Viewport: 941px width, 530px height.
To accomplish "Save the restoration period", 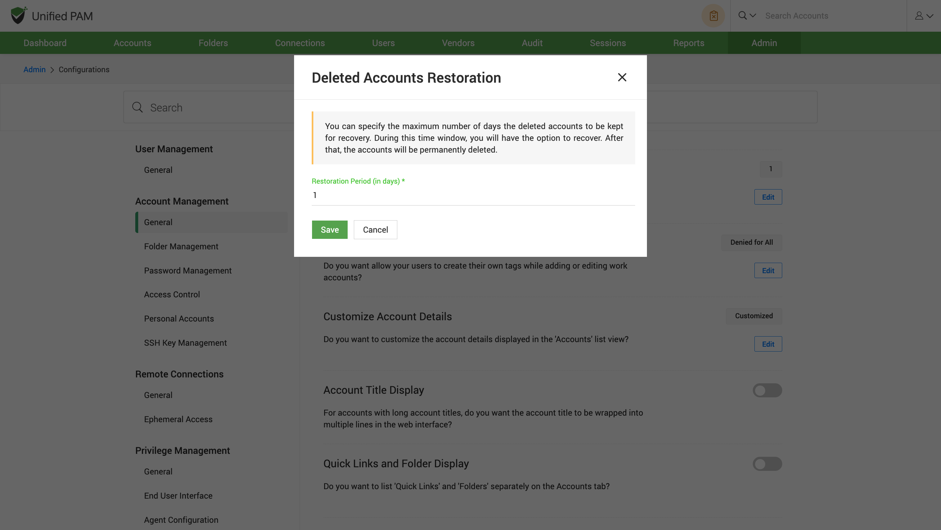I will pos(329,230).
